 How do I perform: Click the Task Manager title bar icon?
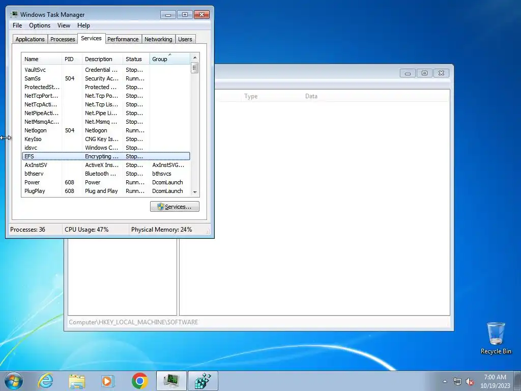point(14,14)
